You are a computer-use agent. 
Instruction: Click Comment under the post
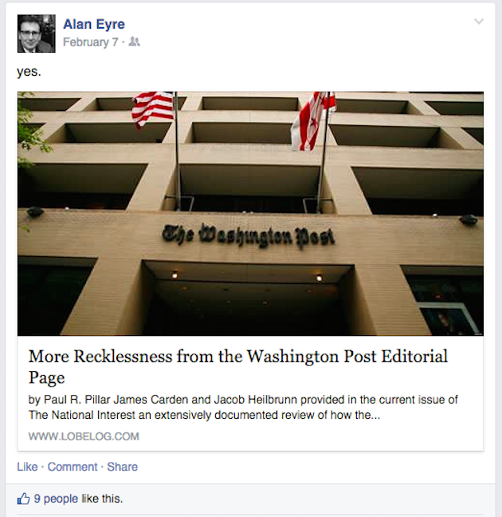click(x=72, y=467)
